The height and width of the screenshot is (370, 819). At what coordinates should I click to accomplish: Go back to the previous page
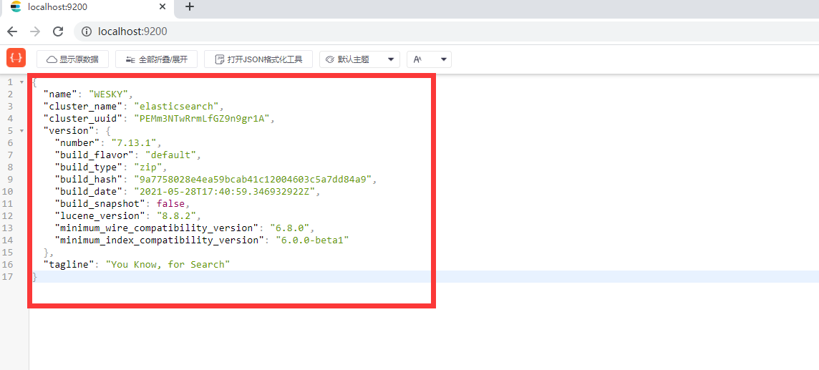[x=12, y=31]
